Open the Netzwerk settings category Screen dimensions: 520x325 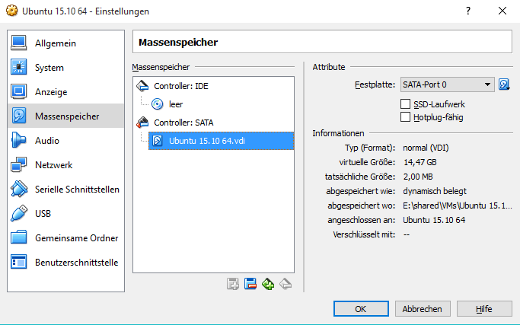pyautogui.click(x=53, y=165)
